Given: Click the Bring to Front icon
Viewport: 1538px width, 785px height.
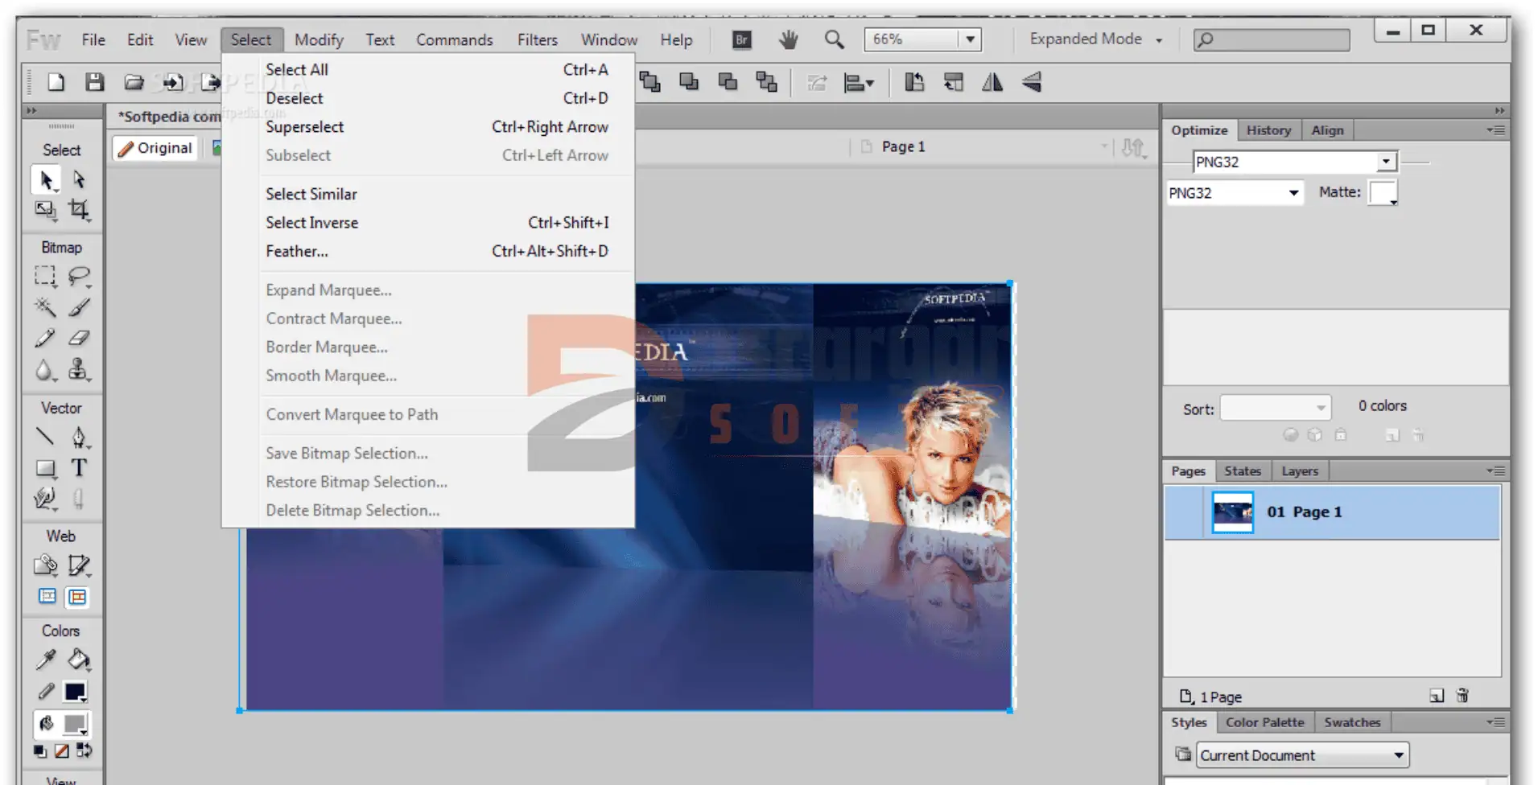Looking at the screenshot, I should [650, 82].
